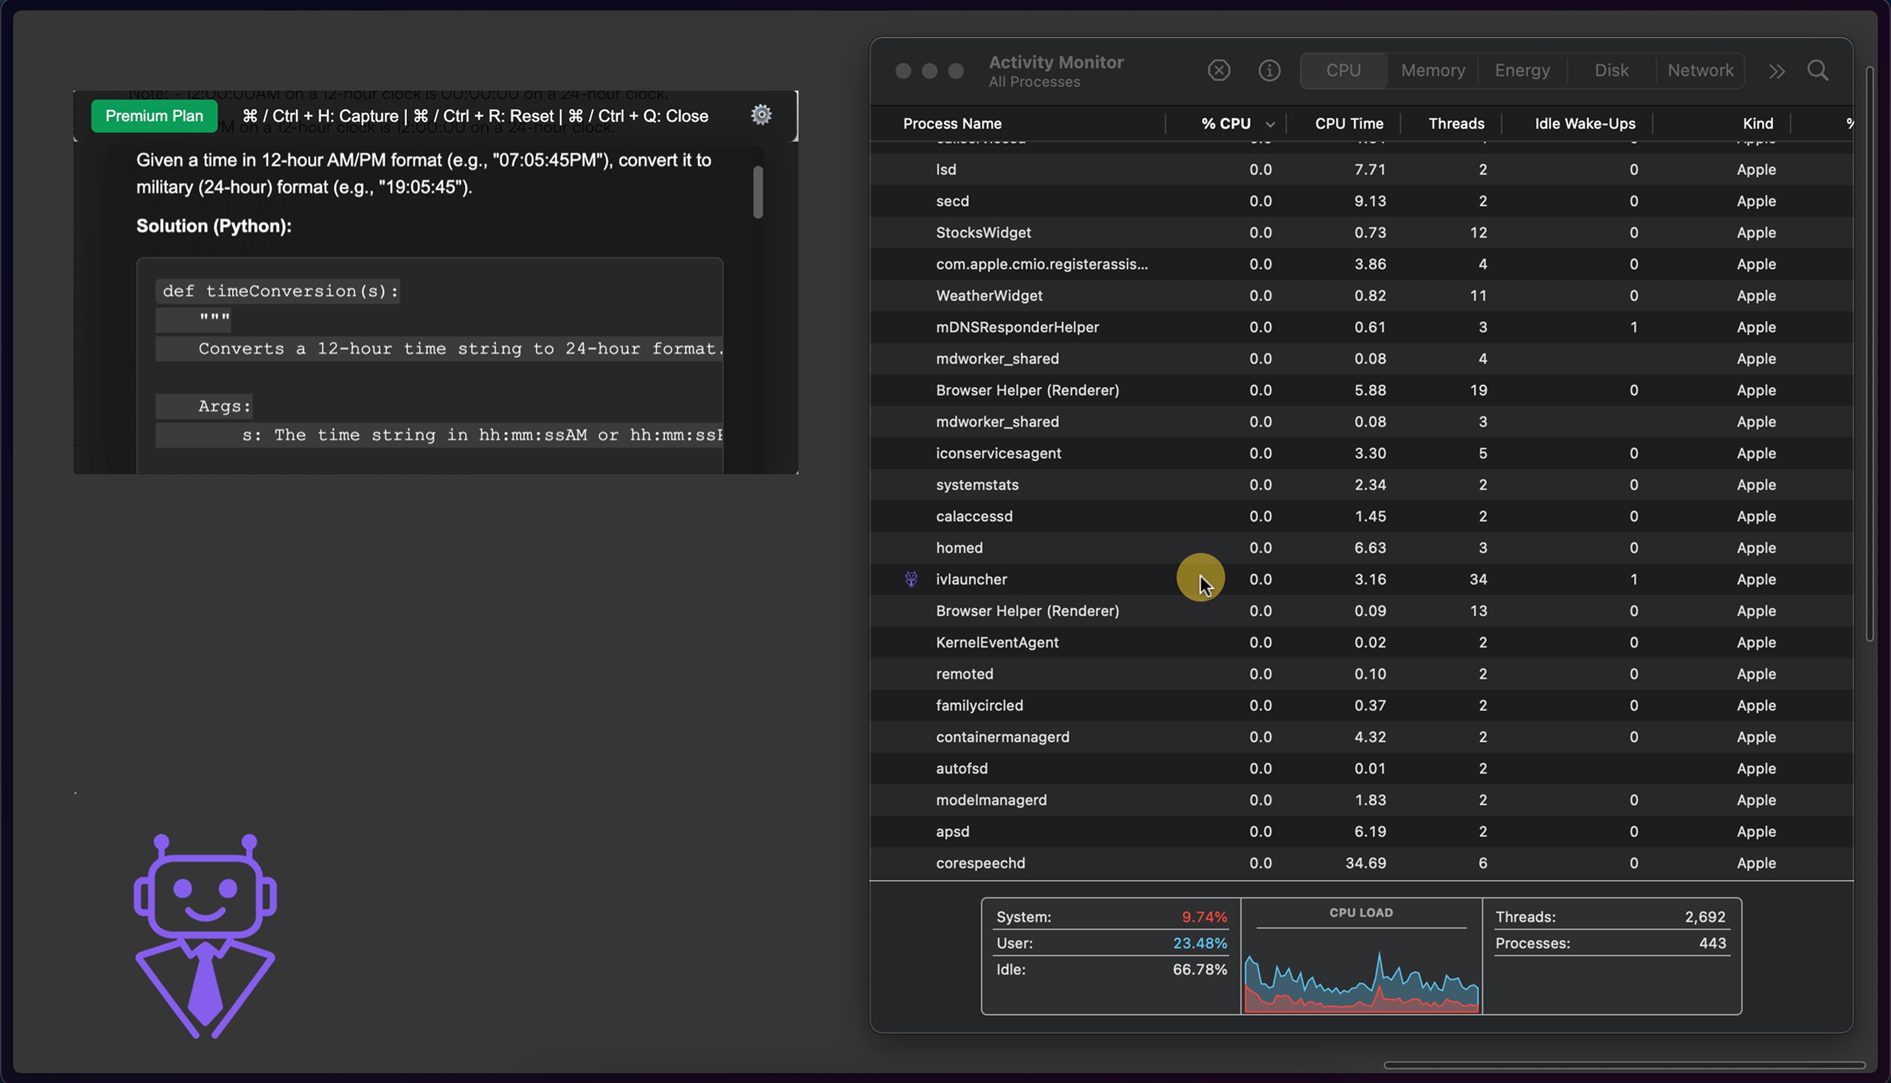Click the Premium Plan button
This screenshot has height=1083, width=1891.
tap(154, 116)
